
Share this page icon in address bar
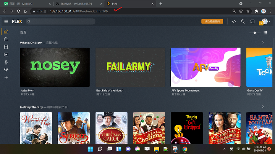point(241,11)
